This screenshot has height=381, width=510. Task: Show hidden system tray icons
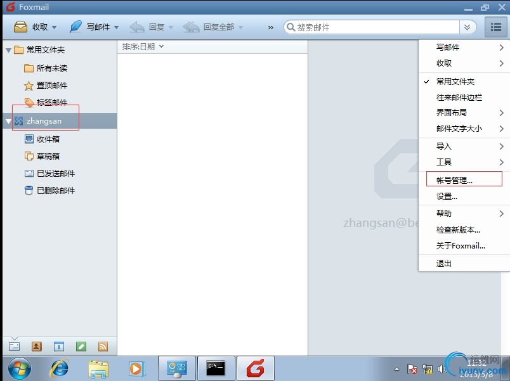[x=396, y=369]
